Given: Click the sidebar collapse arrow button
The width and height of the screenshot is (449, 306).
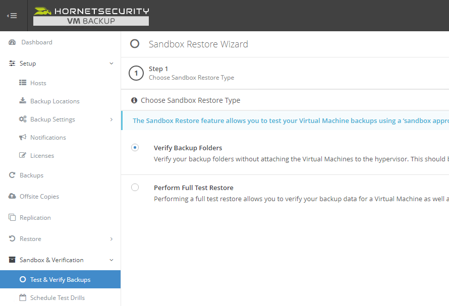Looking at the screenshot, I should (12, 15).
